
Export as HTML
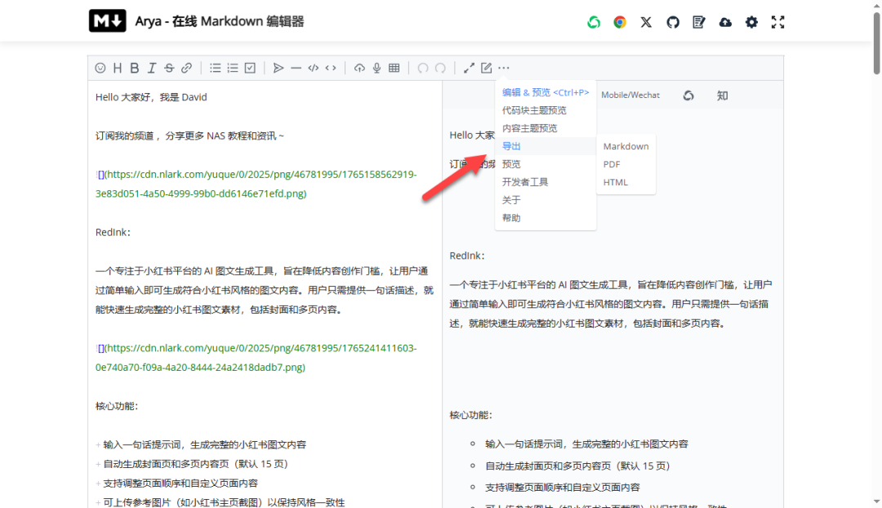[626, 182]
